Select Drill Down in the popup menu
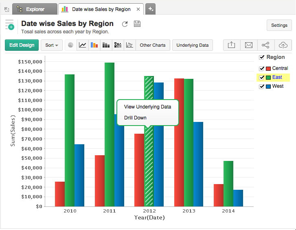The height and width of the screenshot is (230, 296). coord(135,118)
